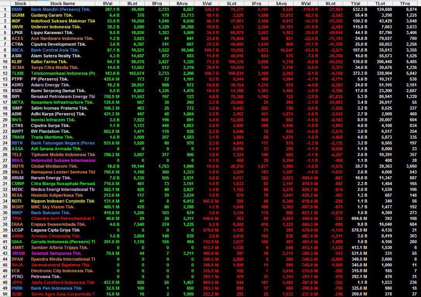
Task: Click the SFrq column header
Action: click(x=256, y=3)
